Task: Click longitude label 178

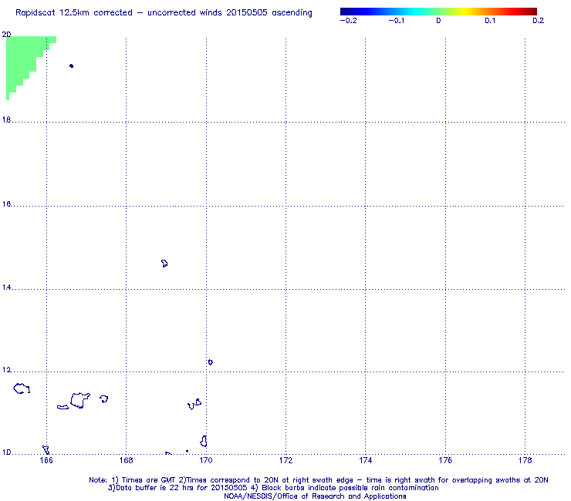Action: coord(525,461)
